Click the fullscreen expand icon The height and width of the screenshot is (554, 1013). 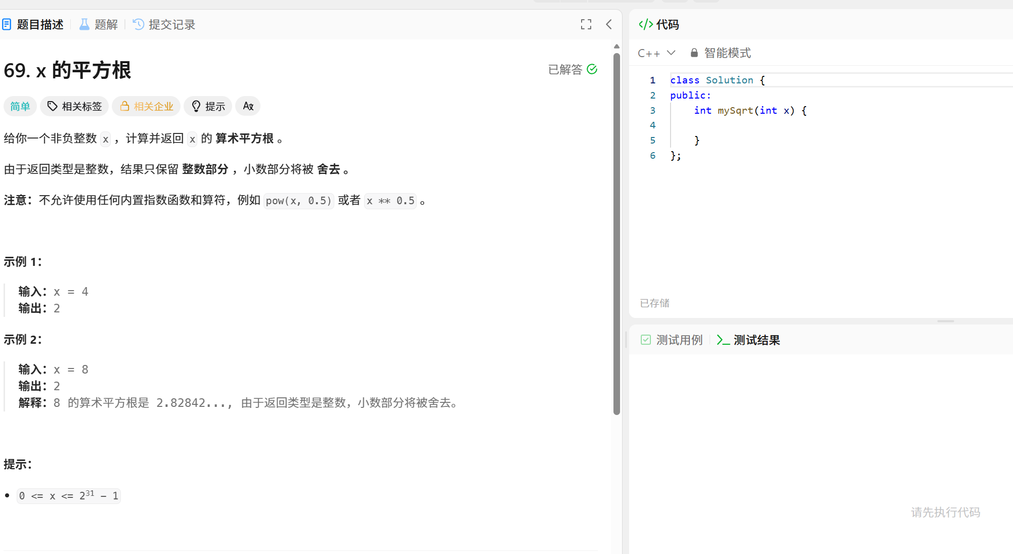pos(586,24)
